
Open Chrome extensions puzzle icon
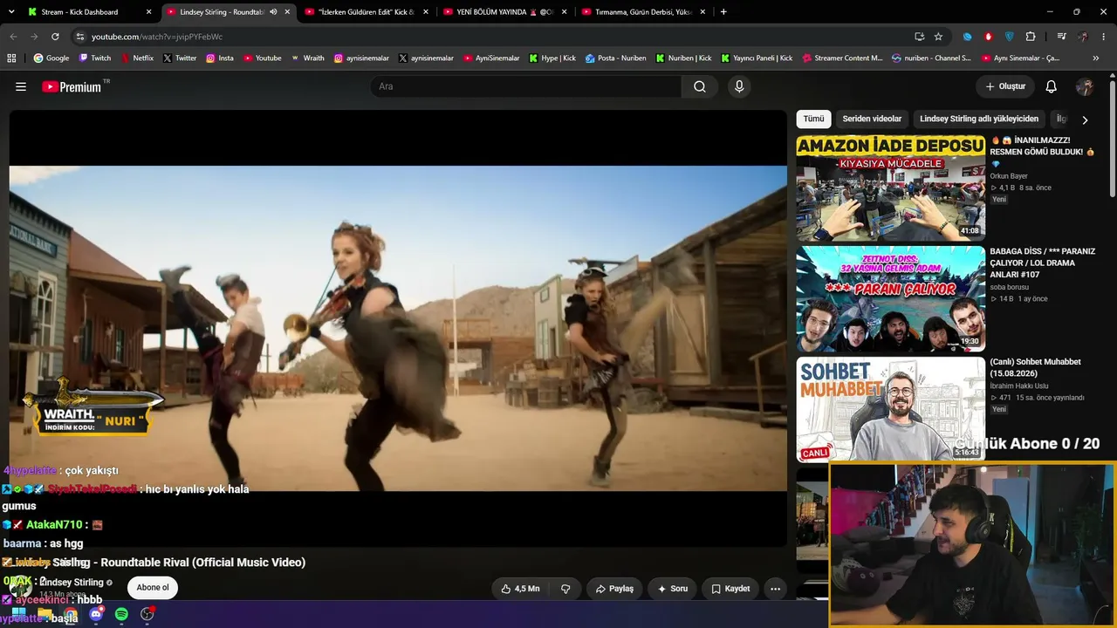pos(1031,37)
